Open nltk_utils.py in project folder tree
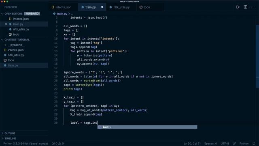This screenshot has width=259, height=146. pos(16,55)
